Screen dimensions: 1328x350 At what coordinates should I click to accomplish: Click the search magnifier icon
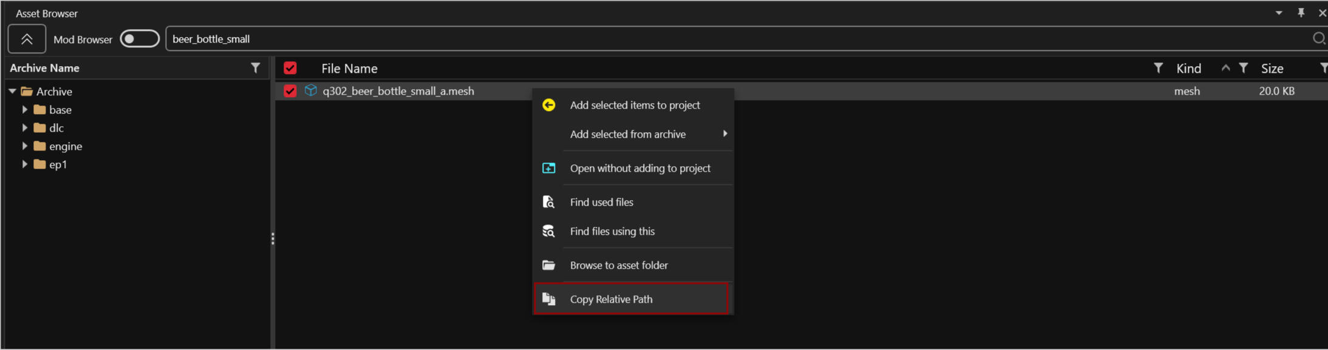click(x=1318, y=39)
